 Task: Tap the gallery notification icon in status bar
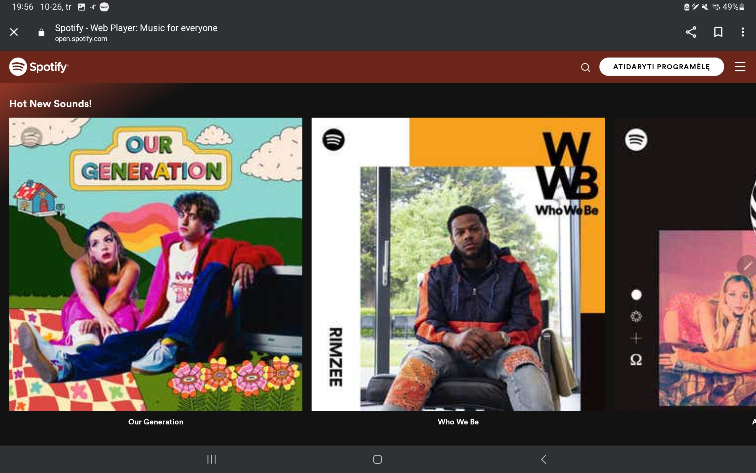[x=81, y=7]
